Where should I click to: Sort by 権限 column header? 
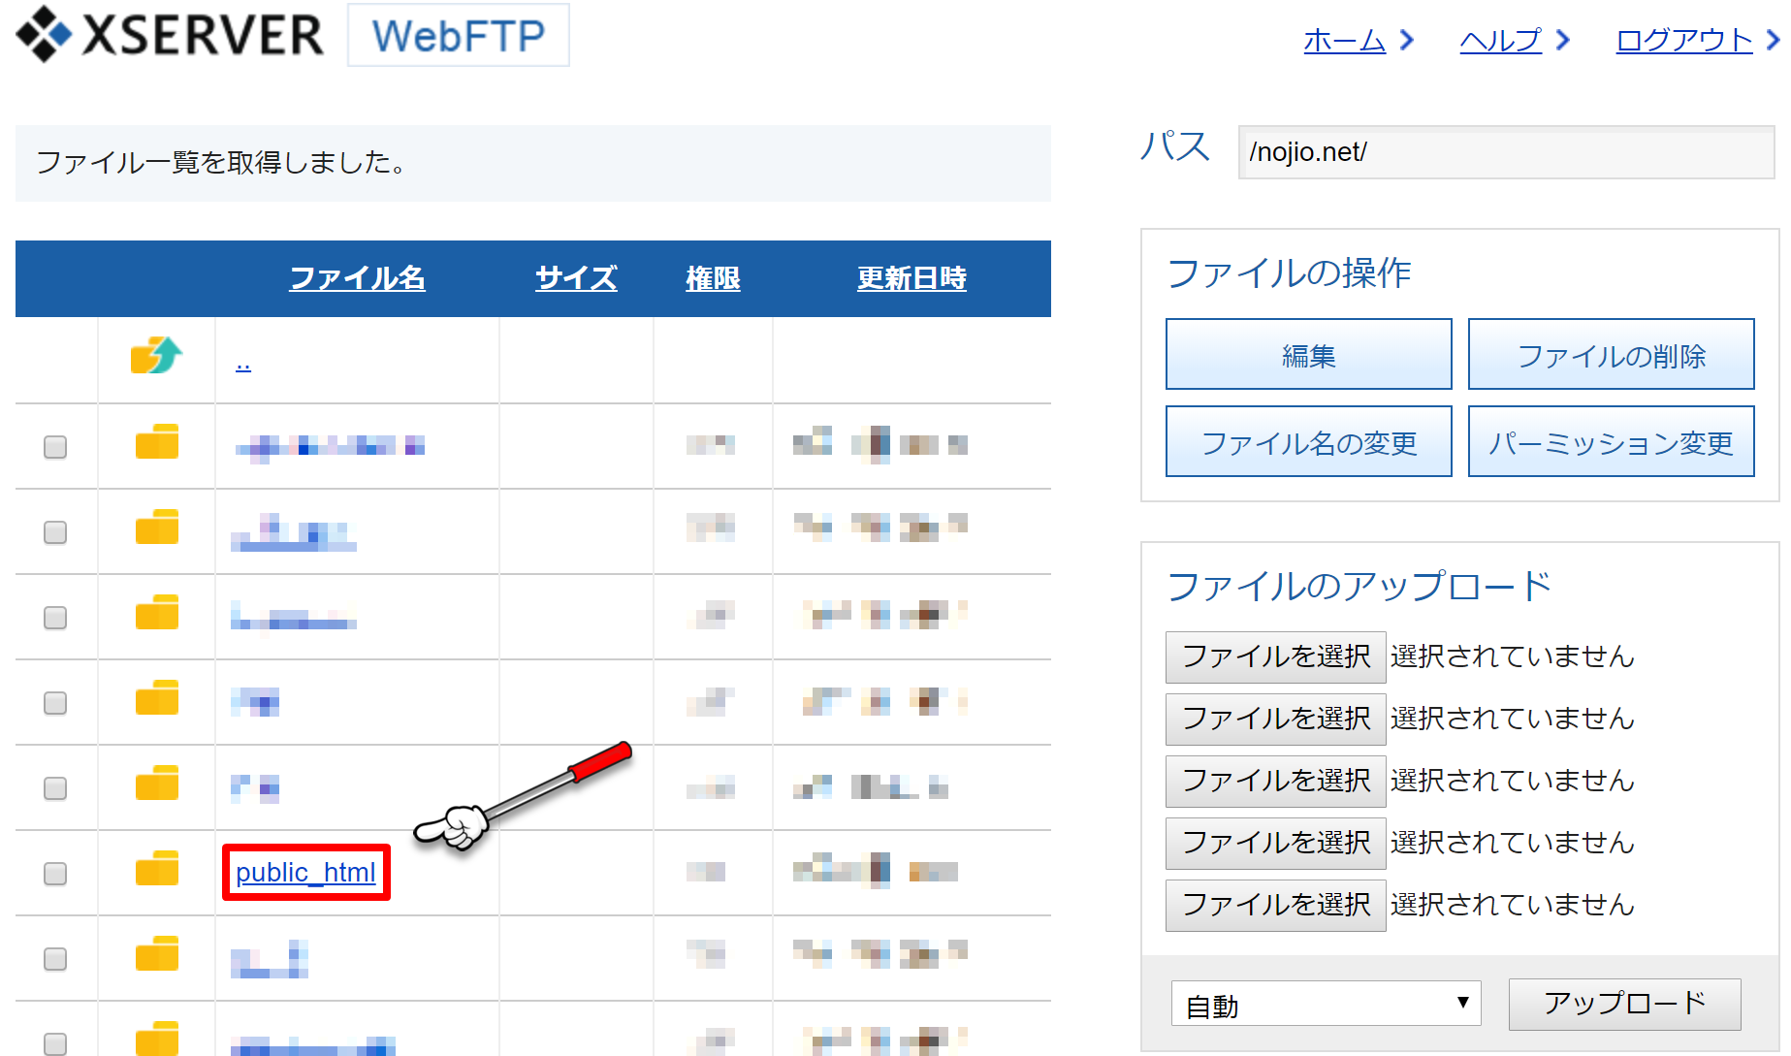pyautogui.click(x=713, y=278)
